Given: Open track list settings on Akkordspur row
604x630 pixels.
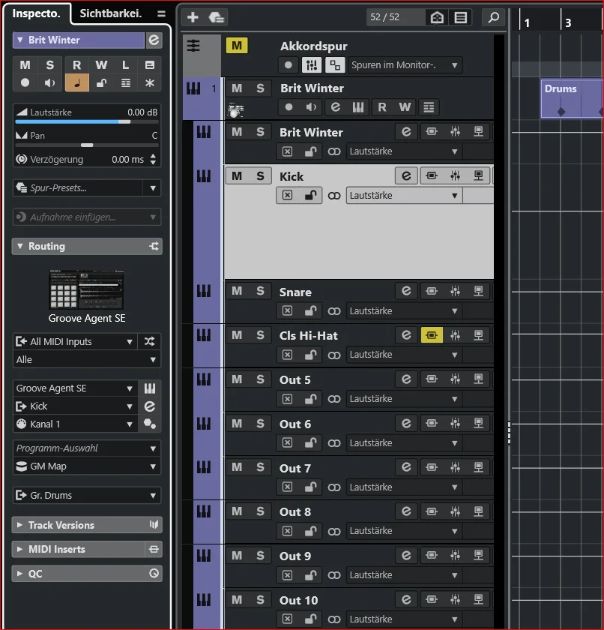Looking at the screenshot, I should 193,46.
